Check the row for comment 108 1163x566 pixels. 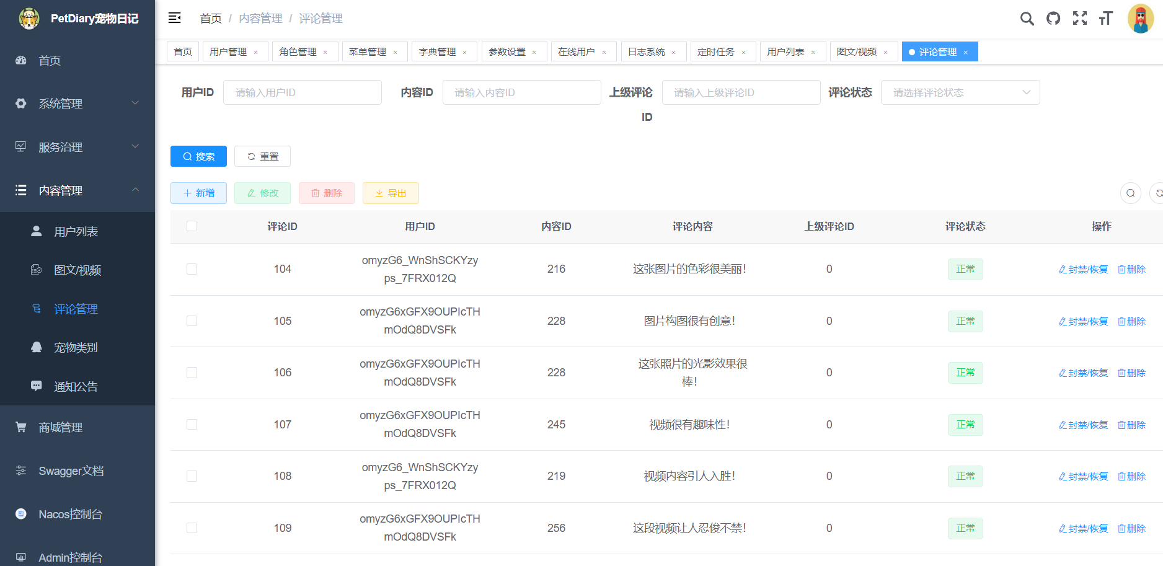192,476
